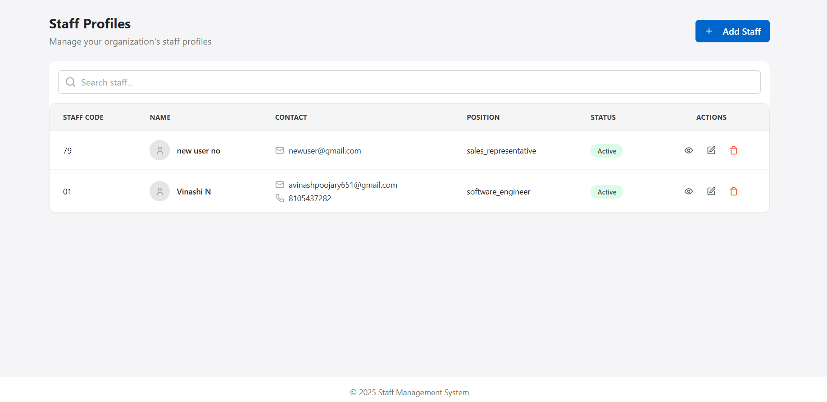
Task: View details for Vinashi N
Action: click(689, 191)
